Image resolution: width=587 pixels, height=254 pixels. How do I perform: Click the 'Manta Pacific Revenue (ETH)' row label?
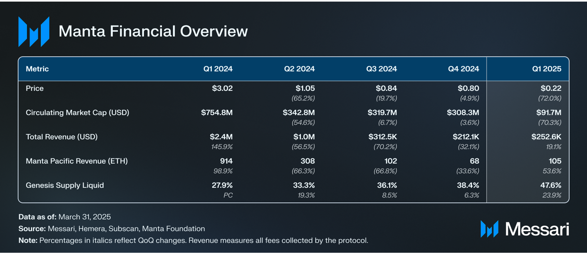tap(77, 161)
